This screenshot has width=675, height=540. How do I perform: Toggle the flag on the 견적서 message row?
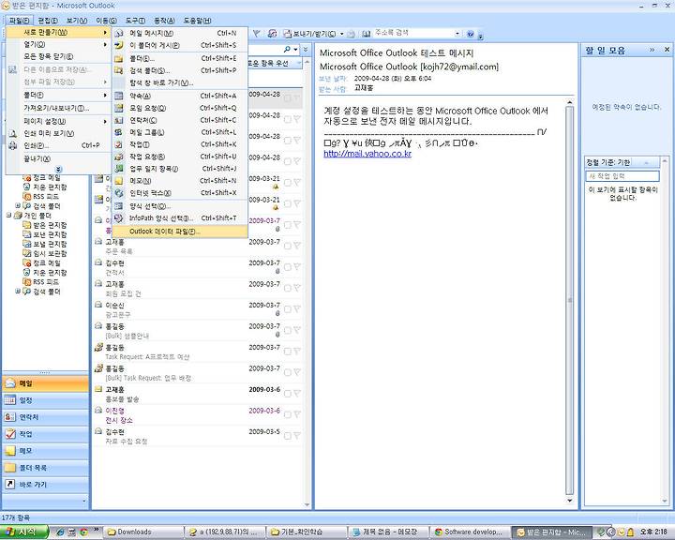pos(296,267)
